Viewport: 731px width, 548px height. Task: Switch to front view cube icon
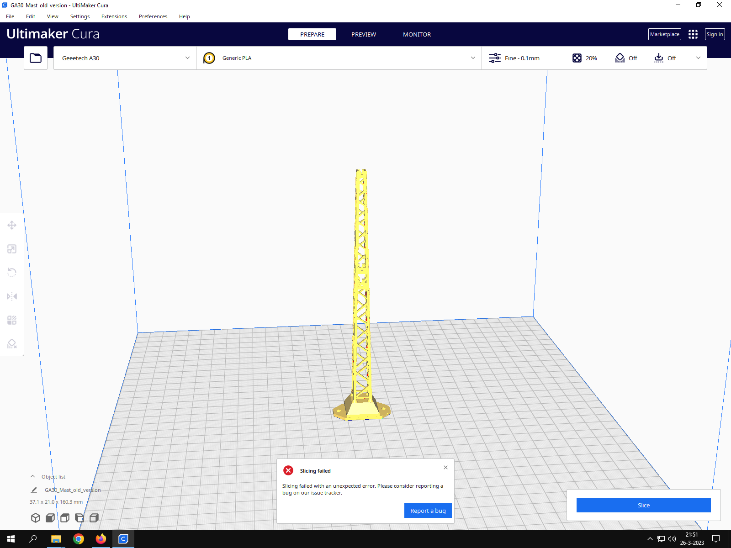50,518
